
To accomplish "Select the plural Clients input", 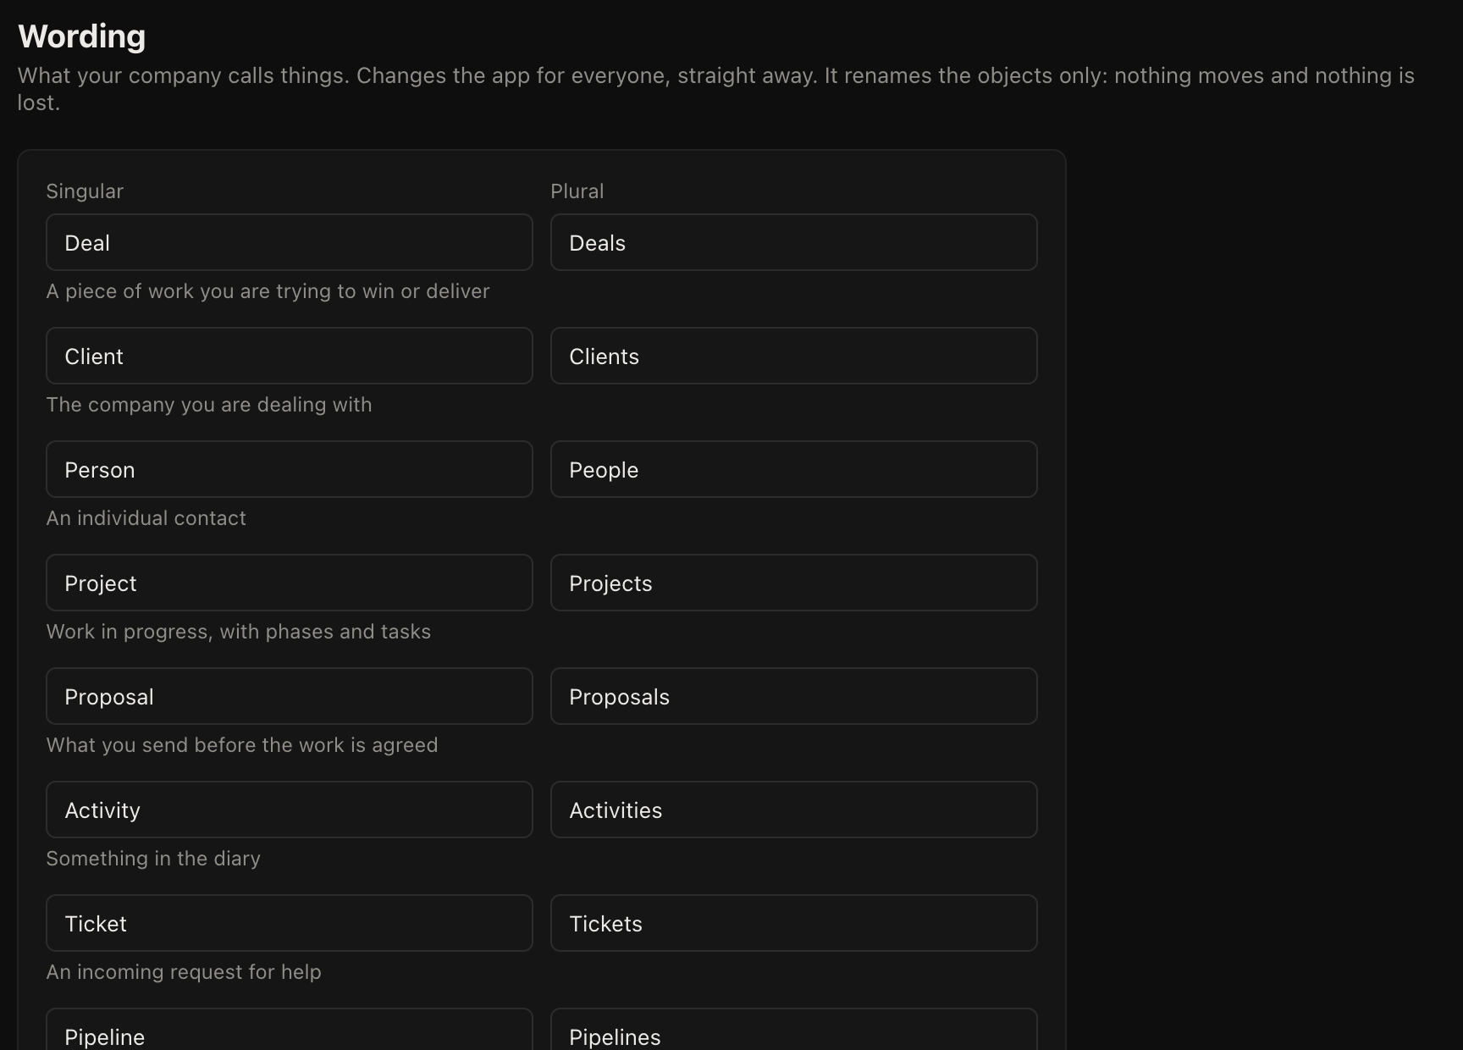I will [794, 356].
